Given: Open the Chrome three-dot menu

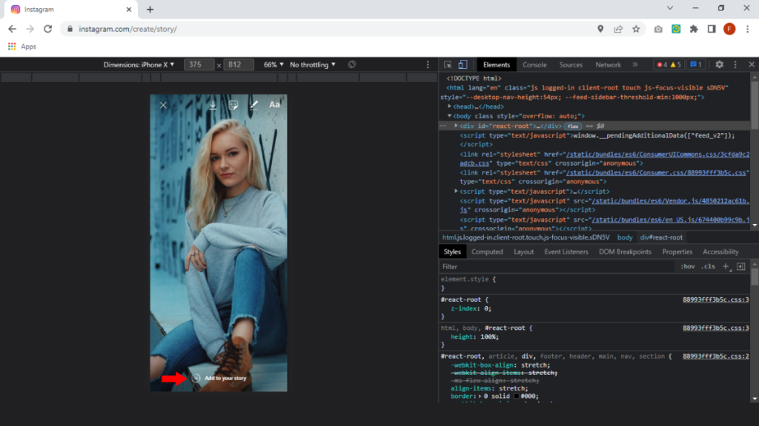Looking at the screenshot, I should tap(747, 29).
